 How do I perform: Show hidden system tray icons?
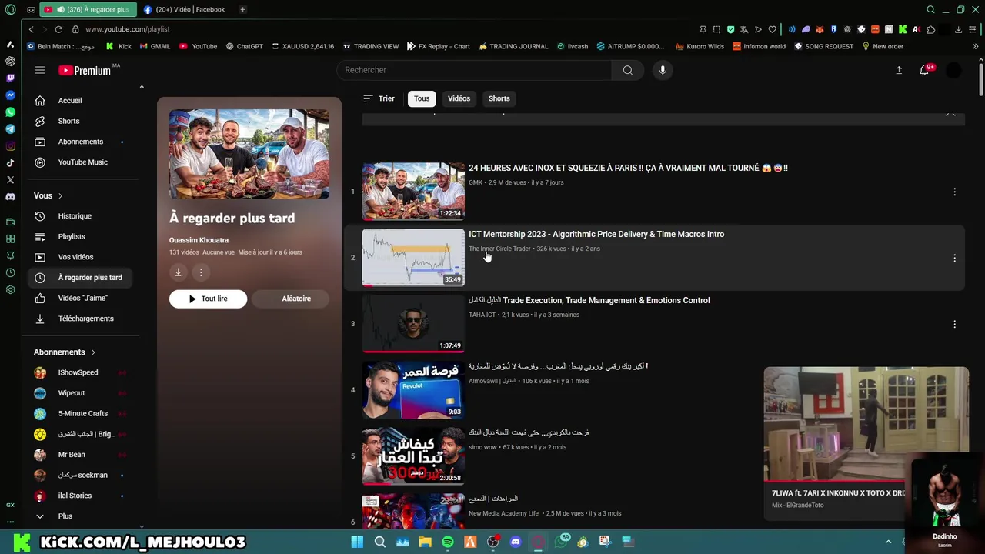tap(888, 542)
